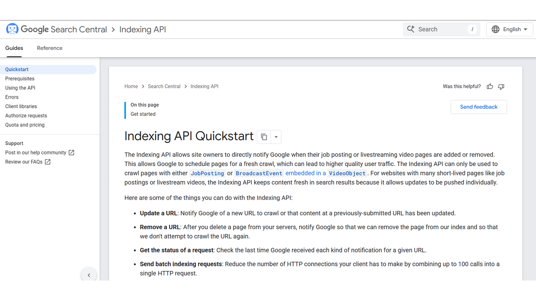Click the 'On this page' label

coord(144,105)
